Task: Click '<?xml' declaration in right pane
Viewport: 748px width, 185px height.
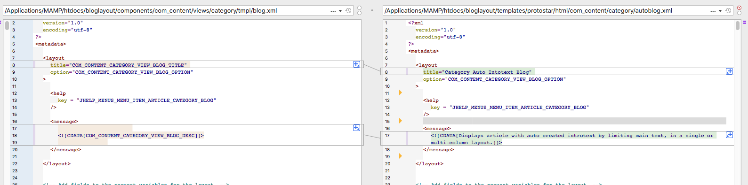Action: click(416, 23)
